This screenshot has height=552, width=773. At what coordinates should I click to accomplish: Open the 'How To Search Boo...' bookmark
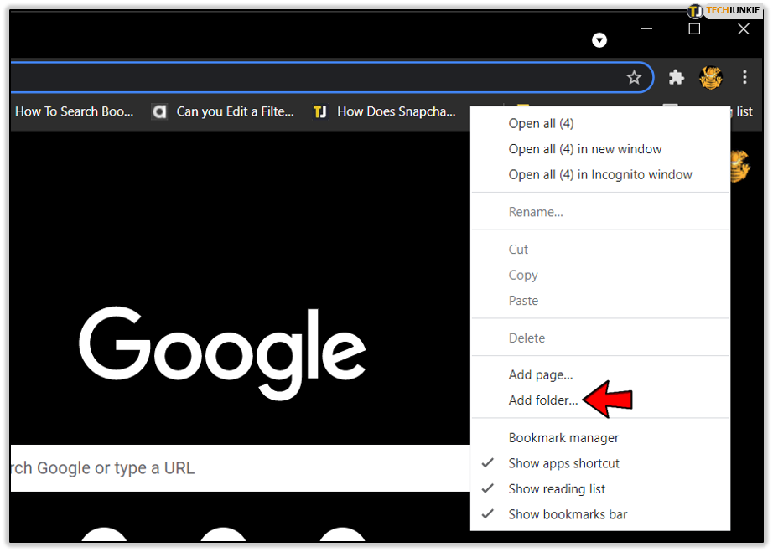click(74, 111)
